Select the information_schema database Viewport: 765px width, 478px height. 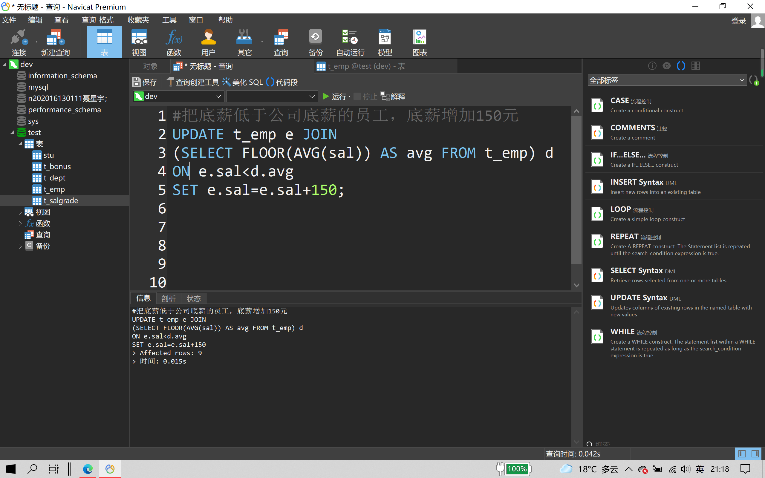62,76
